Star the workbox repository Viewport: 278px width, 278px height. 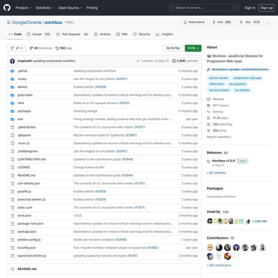pos(250,22)
